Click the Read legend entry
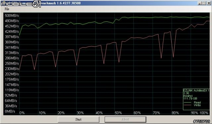This screenshot has height=124, width=212. (x=192, y=103)
